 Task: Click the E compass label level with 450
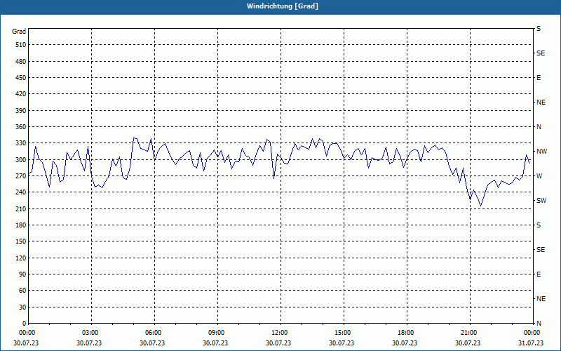[x=539, y=78]
